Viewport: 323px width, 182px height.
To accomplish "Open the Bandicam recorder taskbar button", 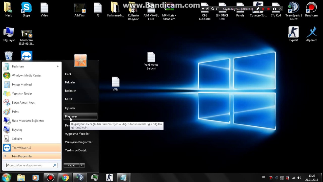I will click(x=50, y=178).
